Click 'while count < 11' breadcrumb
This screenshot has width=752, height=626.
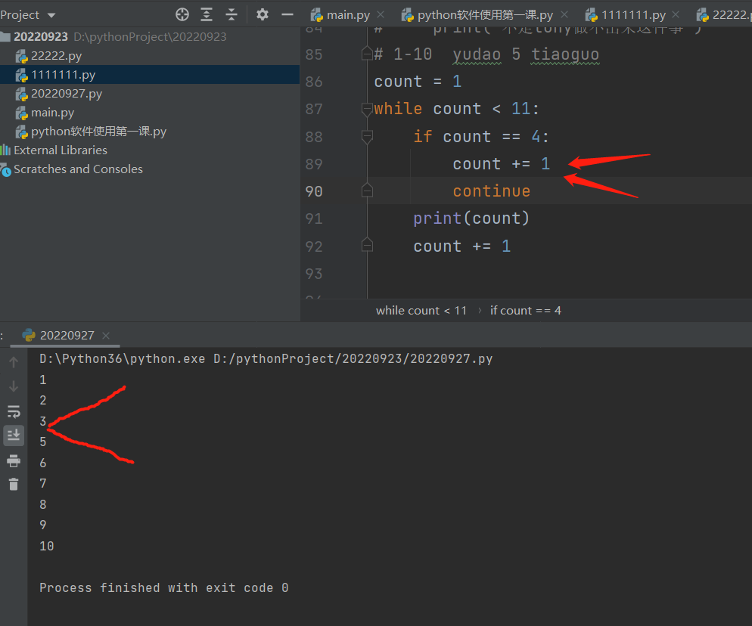click(x=421, y=311)
